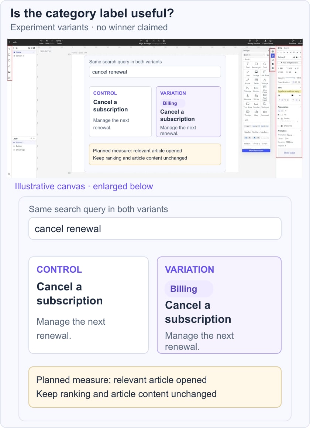
Task: Pick the Oval widget in Widget panel
Action: pyautogui.click(x=265, y=65)
